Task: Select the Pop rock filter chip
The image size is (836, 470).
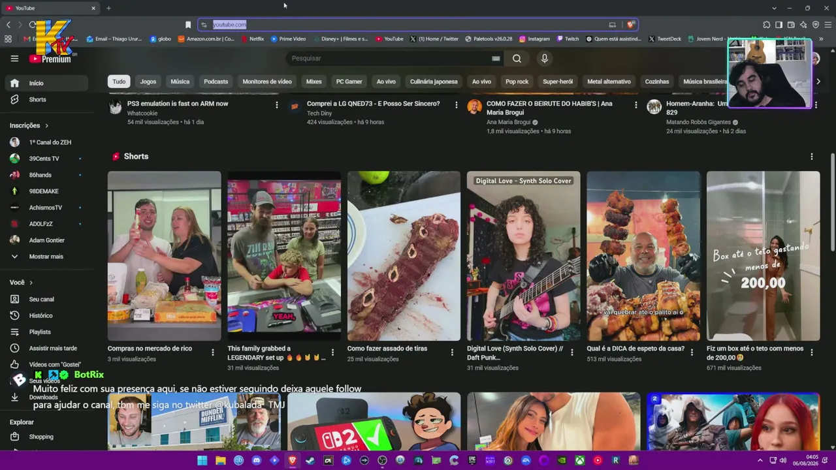Action: 517,82
